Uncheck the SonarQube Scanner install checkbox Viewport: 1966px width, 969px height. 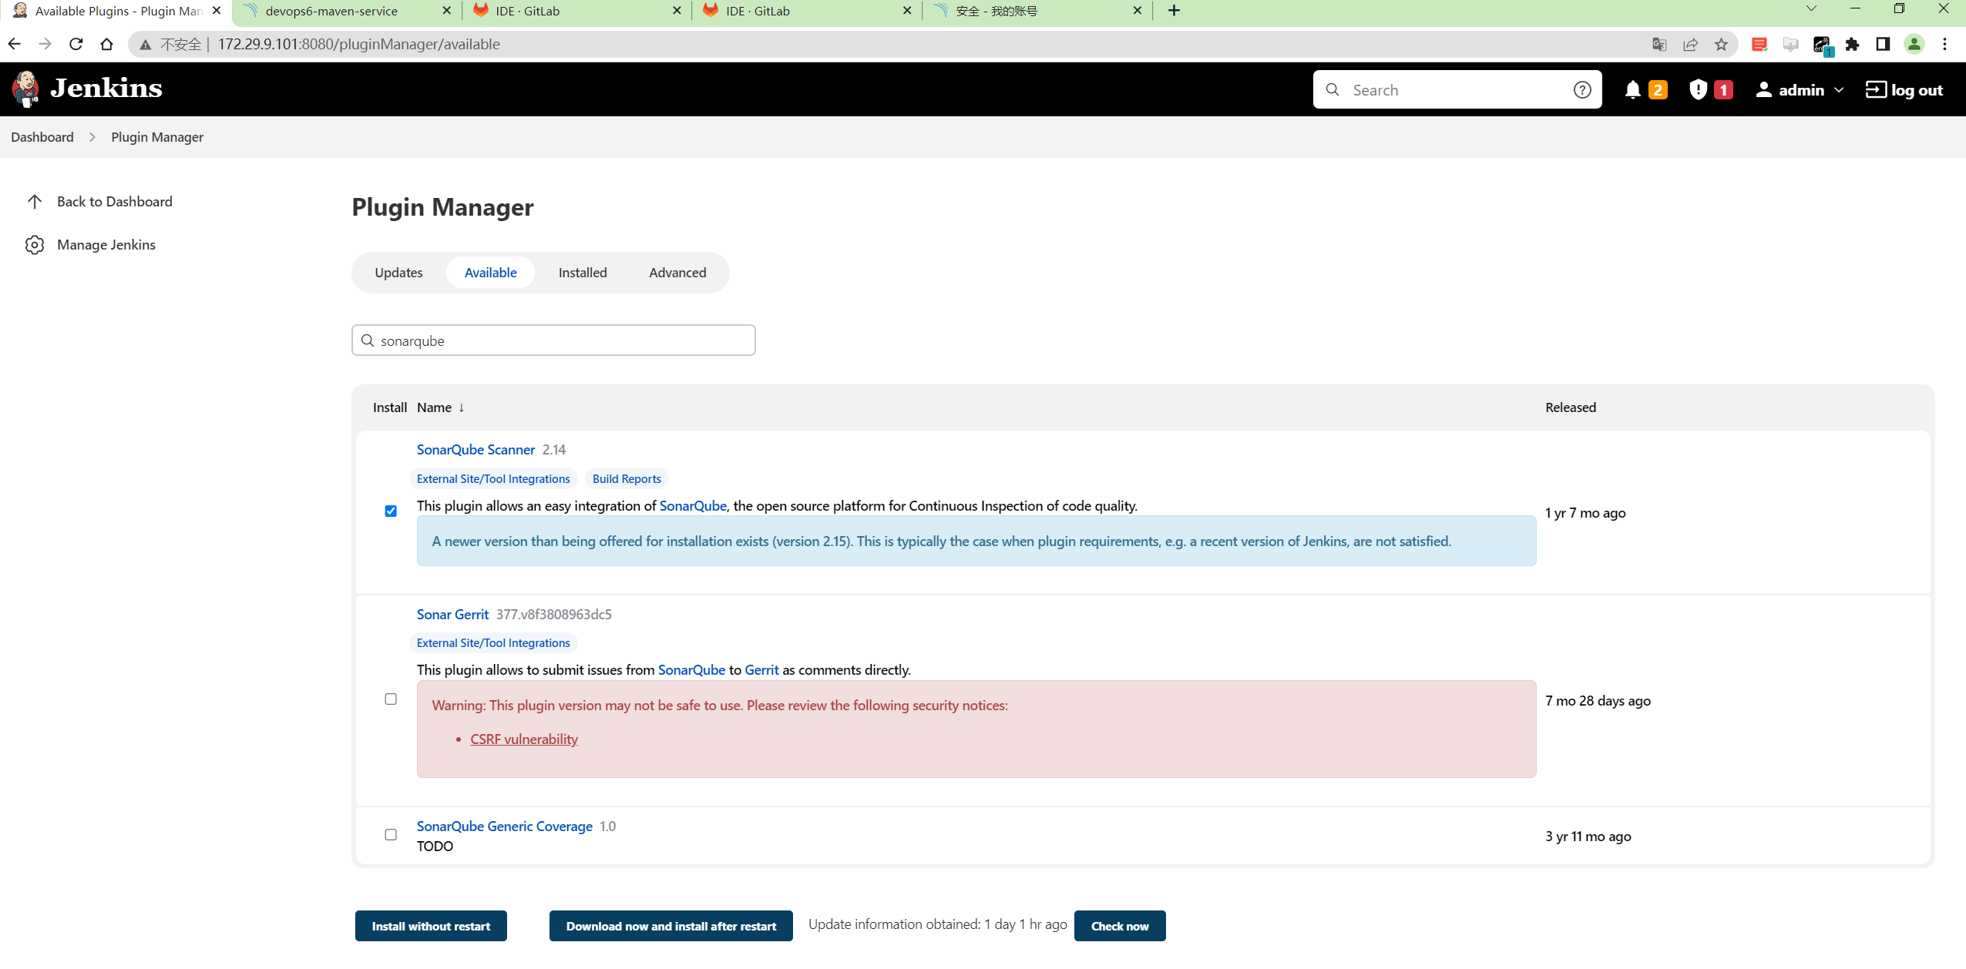click(x=391, y=511)
